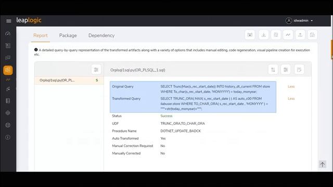The height and width of the screenshot is (187, 333).
Task: Click the upload toolbar icon
Action: point(300,35)
